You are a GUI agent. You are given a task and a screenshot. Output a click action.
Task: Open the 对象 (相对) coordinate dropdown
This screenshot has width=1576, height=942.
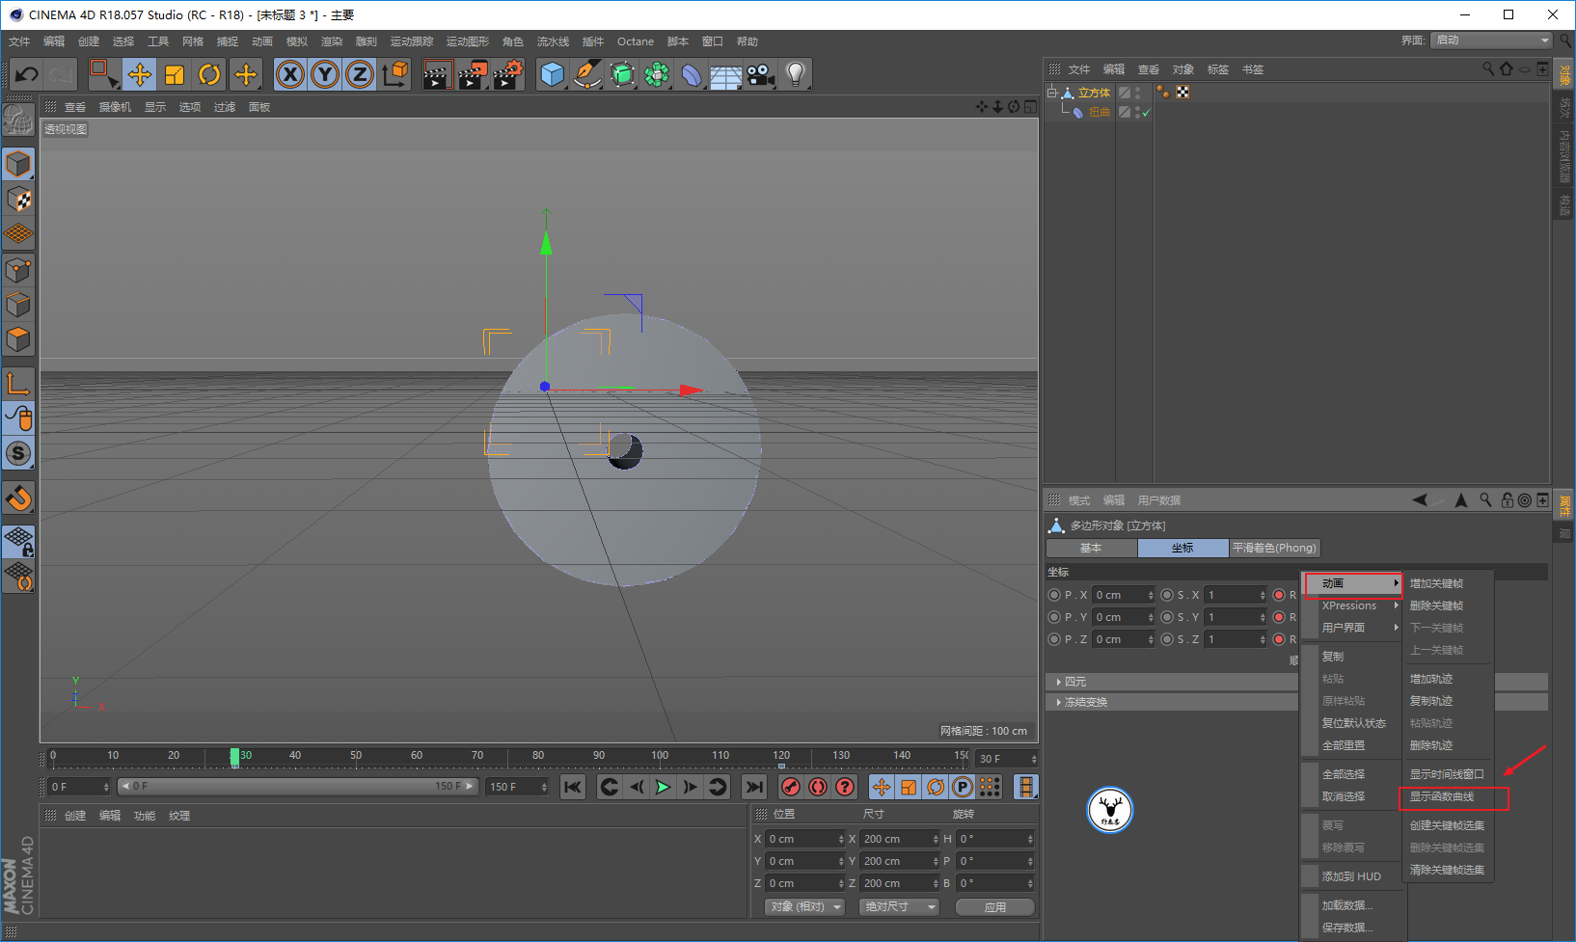coord(805,906)
